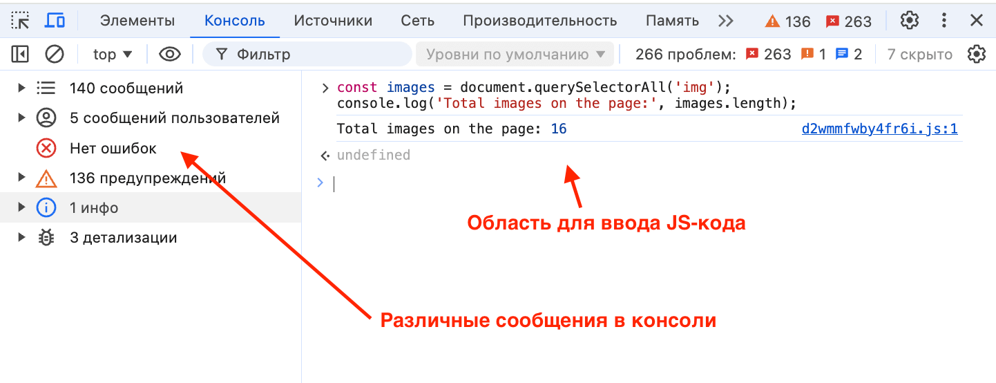
Task: Toggle the live expression eye icon
Action: [170, 54]
